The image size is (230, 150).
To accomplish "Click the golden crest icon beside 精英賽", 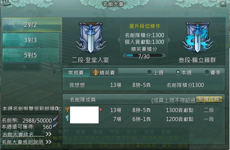I will [x=96, y=72].
